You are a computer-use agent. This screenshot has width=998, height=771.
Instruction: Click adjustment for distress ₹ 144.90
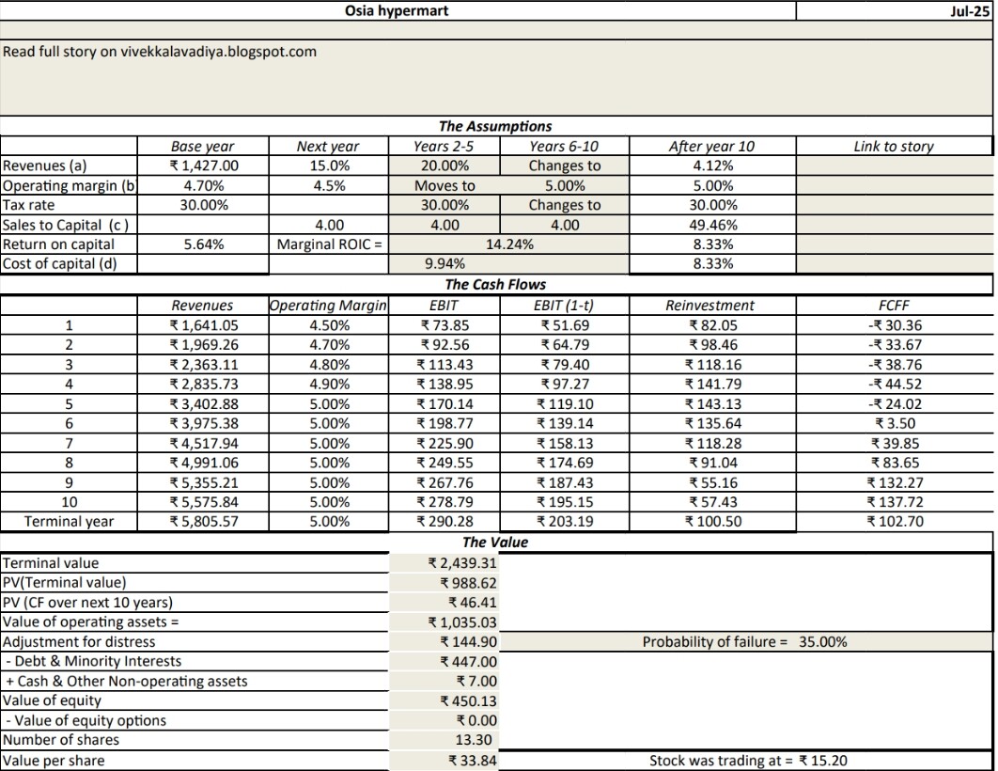tap(468, 642)
